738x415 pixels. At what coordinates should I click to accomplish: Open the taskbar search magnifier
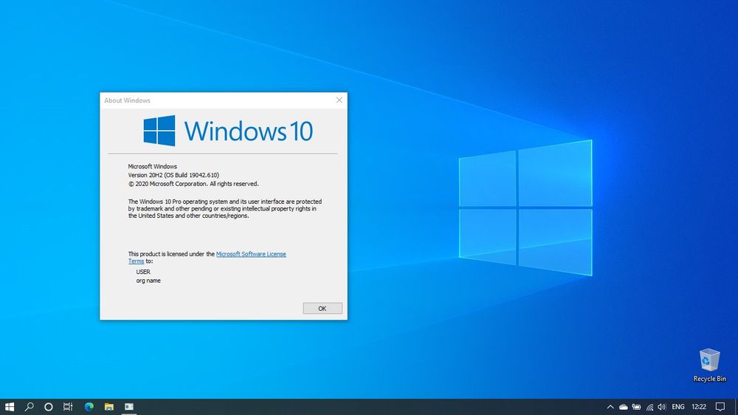click(30, 407)
